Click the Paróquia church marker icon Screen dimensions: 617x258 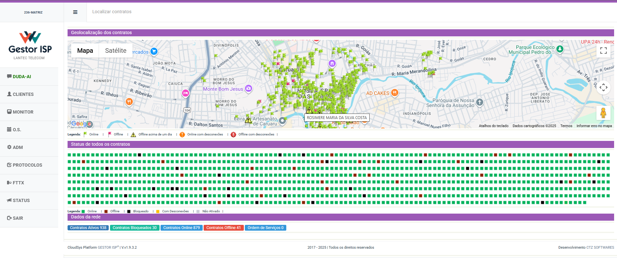click(x=479, y=102)
